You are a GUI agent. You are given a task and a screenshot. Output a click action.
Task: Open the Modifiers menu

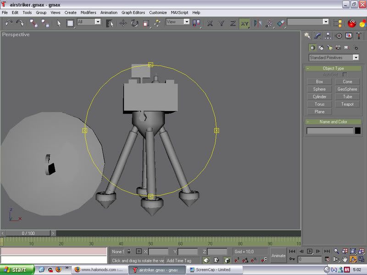pos(88,13)
